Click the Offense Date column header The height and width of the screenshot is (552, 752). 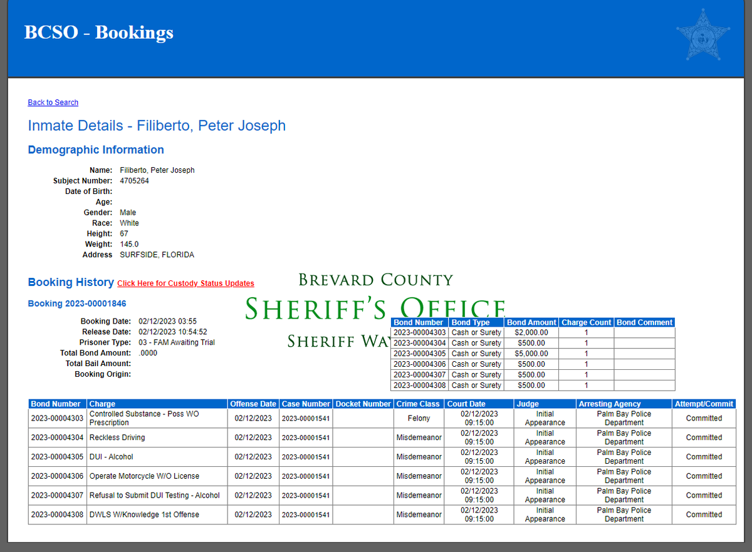click(253, 404)
